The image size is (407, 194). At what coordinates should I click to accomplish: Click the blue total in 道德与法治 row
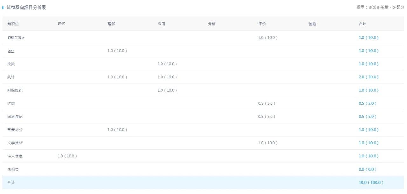369,37
